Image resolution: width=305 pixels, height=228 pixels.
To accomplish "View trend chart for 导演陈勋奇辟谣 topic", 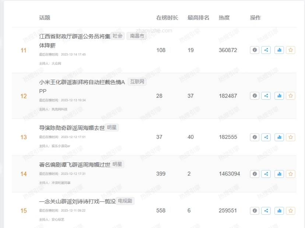I will click(279, 137).
